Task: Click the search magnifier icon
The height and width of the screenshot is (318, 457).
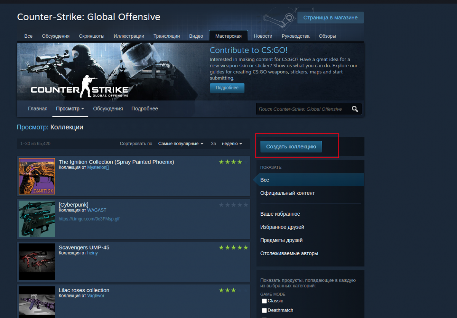Action: (x=355, y=109)
